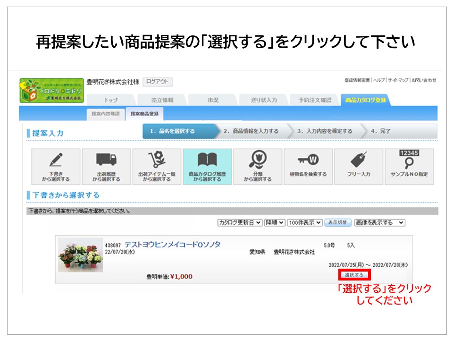Switch to the 提案内容確認 sub-tab

[x=105, y=114]
